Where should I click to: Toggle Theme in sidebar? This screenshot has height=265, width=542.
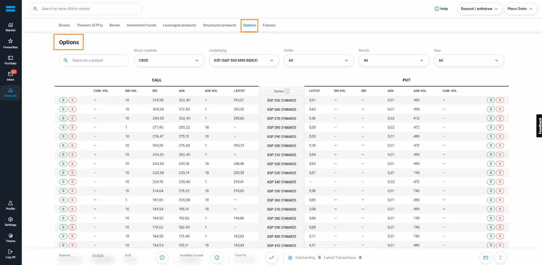tap(11, 238)
